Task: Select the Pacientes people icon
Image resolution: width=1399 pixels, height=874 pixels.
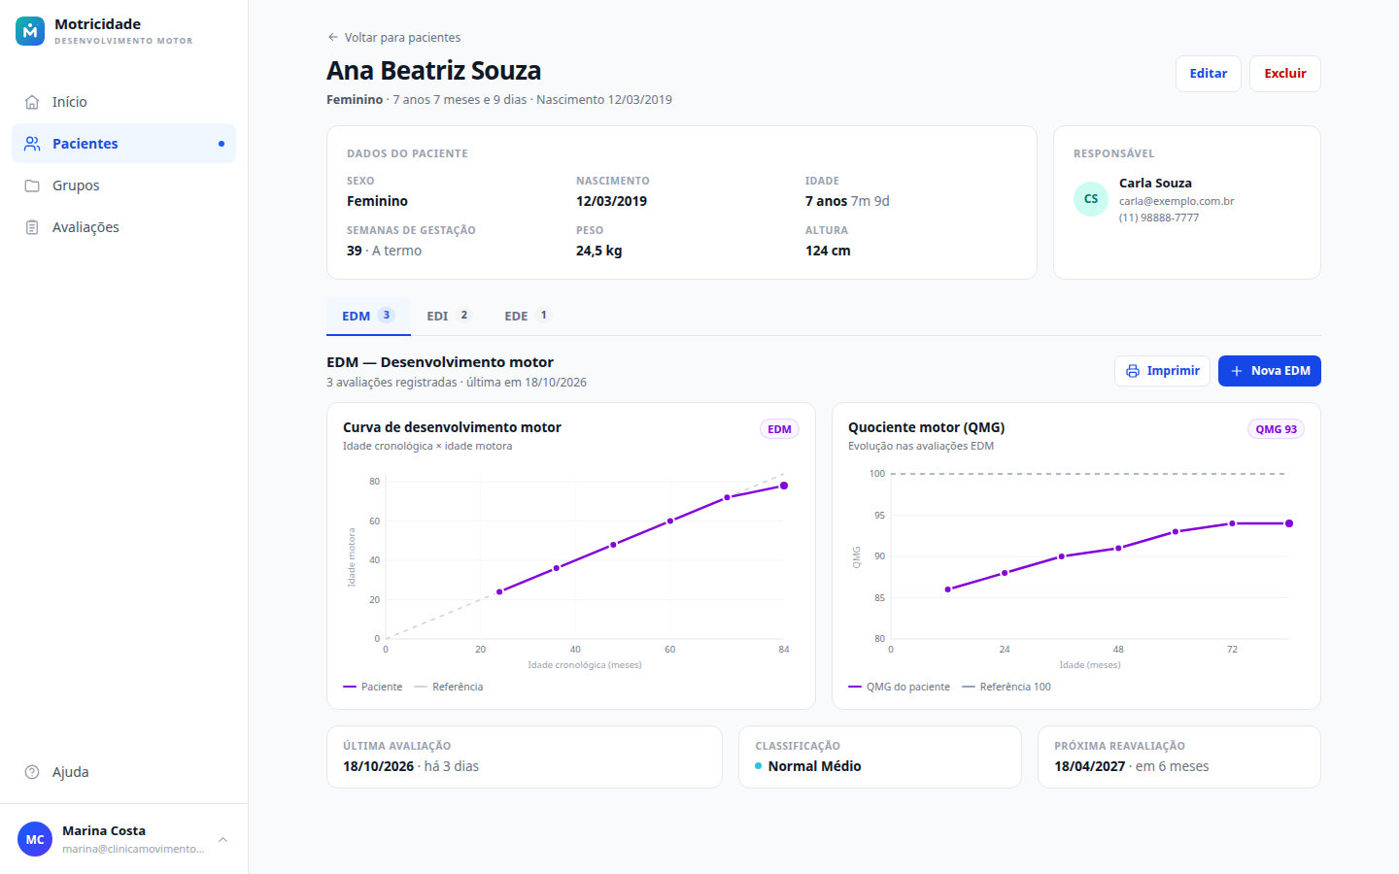Action: 32,144
